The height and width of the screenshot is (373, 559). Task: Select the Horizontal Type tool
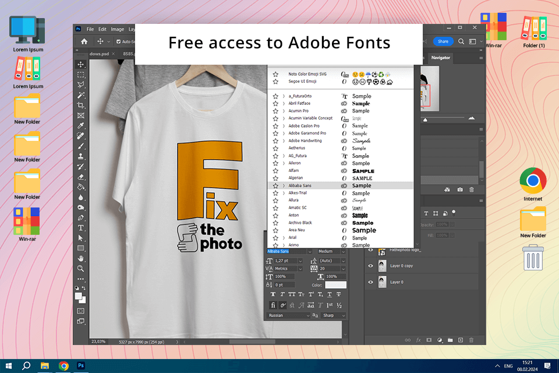point(81,228)
